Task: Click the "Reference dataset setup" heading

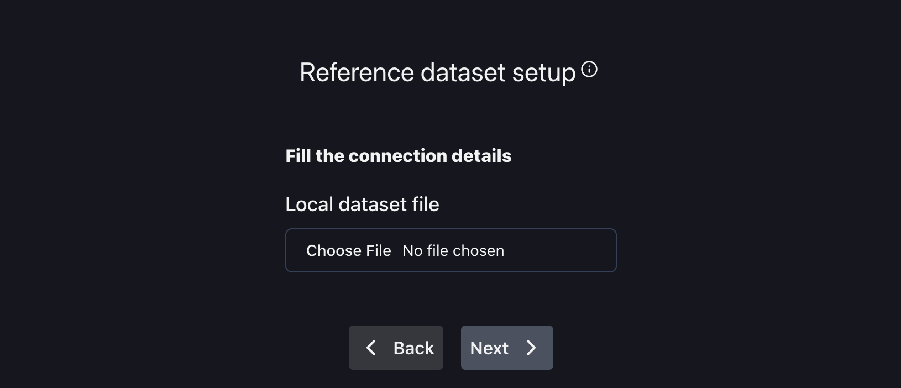Action: [437, 72]
